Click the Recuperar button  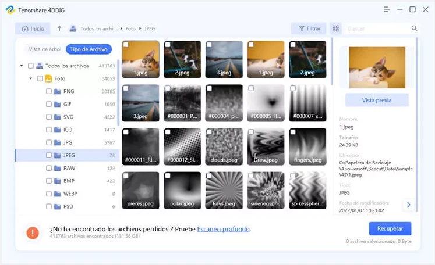tap(390, 229)
